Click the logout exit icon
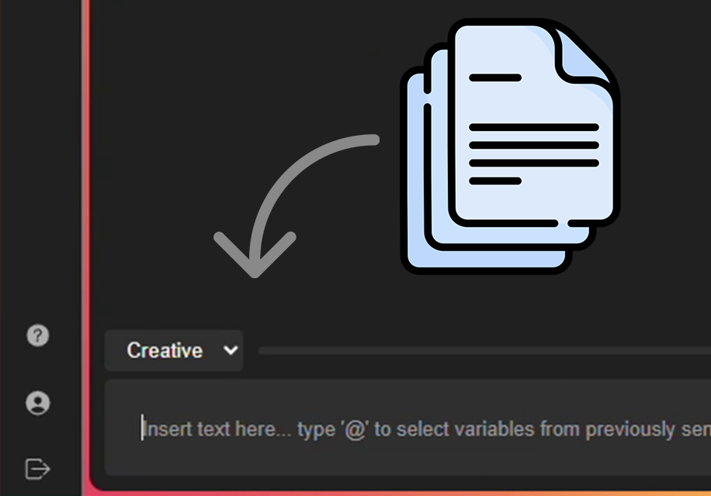The height and width of the screenshot is (496, 711). tap(37, 469)
